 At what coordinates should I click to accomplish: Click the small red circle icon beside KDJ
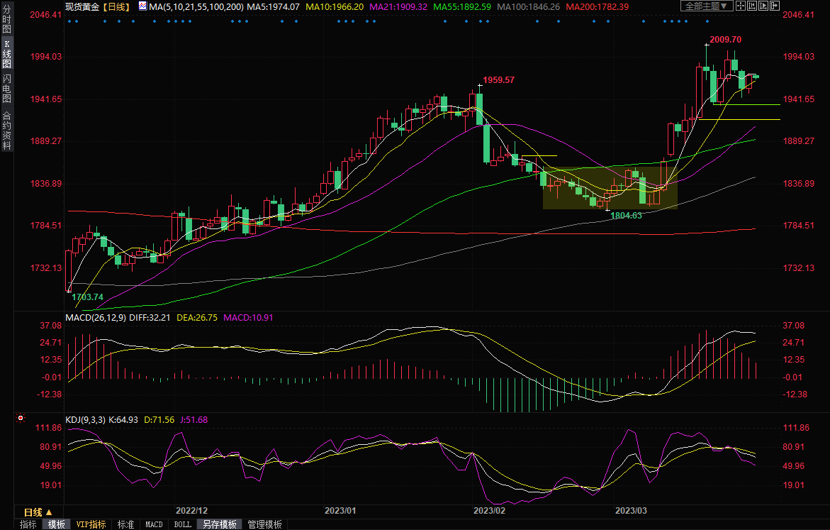[20, 419]
